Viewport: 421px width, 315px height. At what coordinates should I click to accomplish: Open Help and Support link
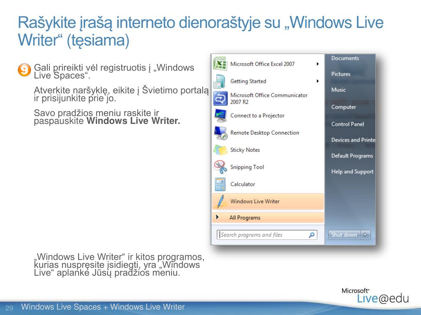coord(352,171)
